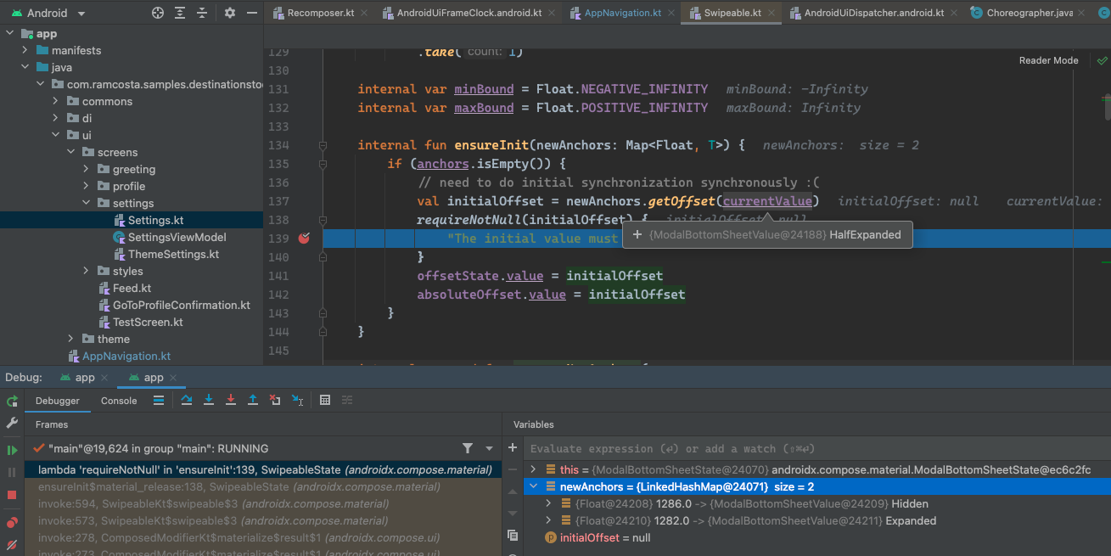Expand the 'this' variable node
This screenshot has width=1111, height=556.
(533, 469)
